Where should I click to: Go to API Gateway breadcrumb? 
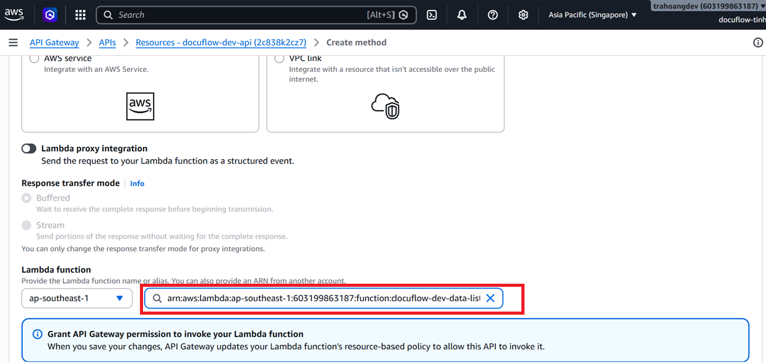54,42
